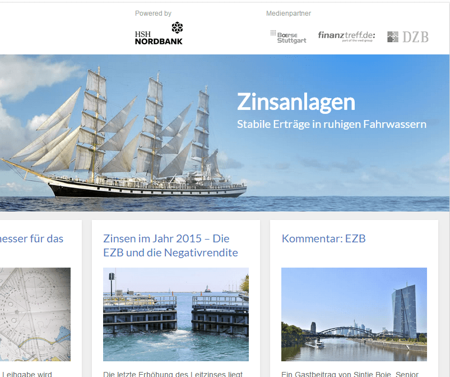Open the 'Kommentar: EZB' article headline

coord(323,238)
